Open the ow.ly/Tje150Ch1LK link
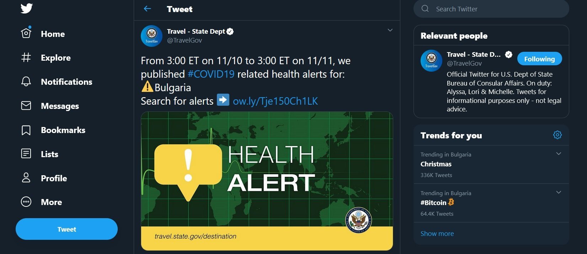The height and width of the screenshot is (254, 587). pos(275,101)
